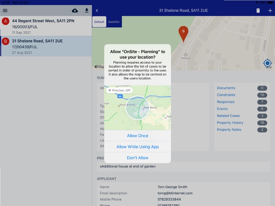This screenshot has width=275, height=206.
Task: Go back with the chevron arrow
Action: coord(97,11)
